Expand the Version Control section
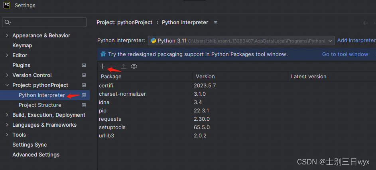Image resolution: width=376 pixels, height=170 pixels. point(7,75)
